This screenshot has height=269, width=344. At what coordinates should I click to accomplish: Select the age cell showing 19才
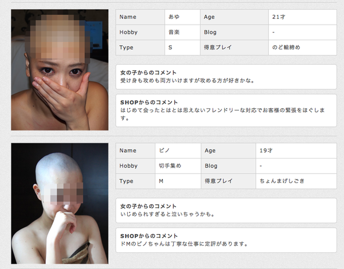pos(265,151)
